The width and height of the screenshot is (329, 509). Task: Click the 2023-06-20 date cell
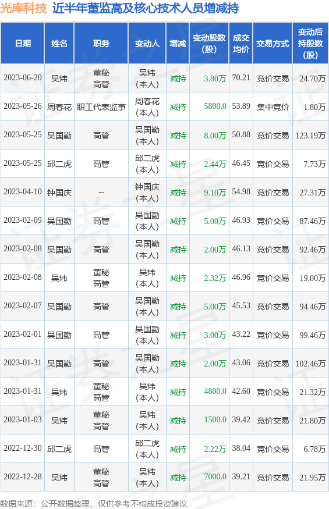pos(23,78)
